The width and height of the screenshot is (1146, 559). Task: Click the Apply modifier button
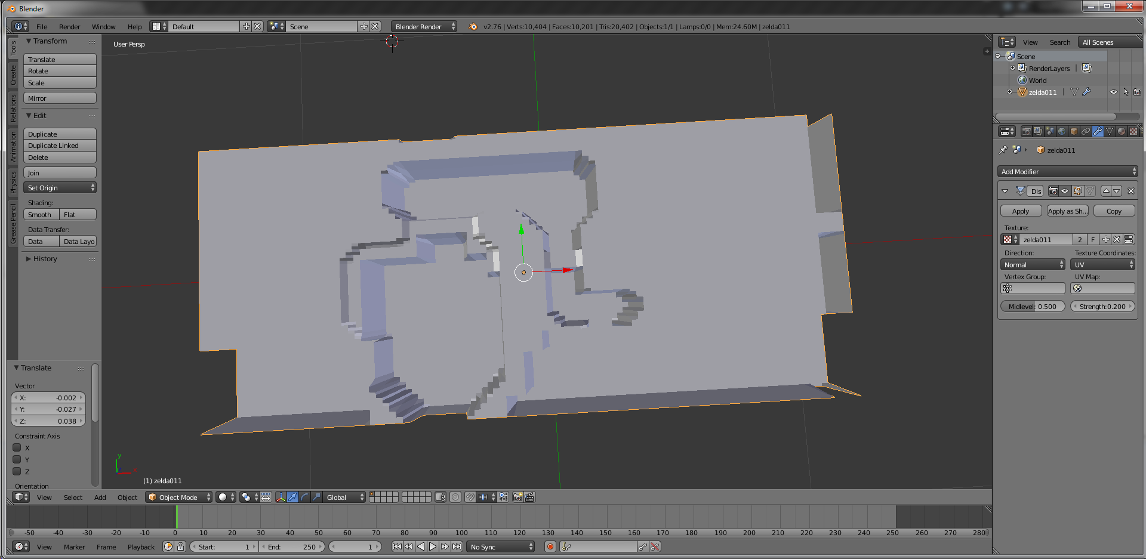tap(1021, 211)
